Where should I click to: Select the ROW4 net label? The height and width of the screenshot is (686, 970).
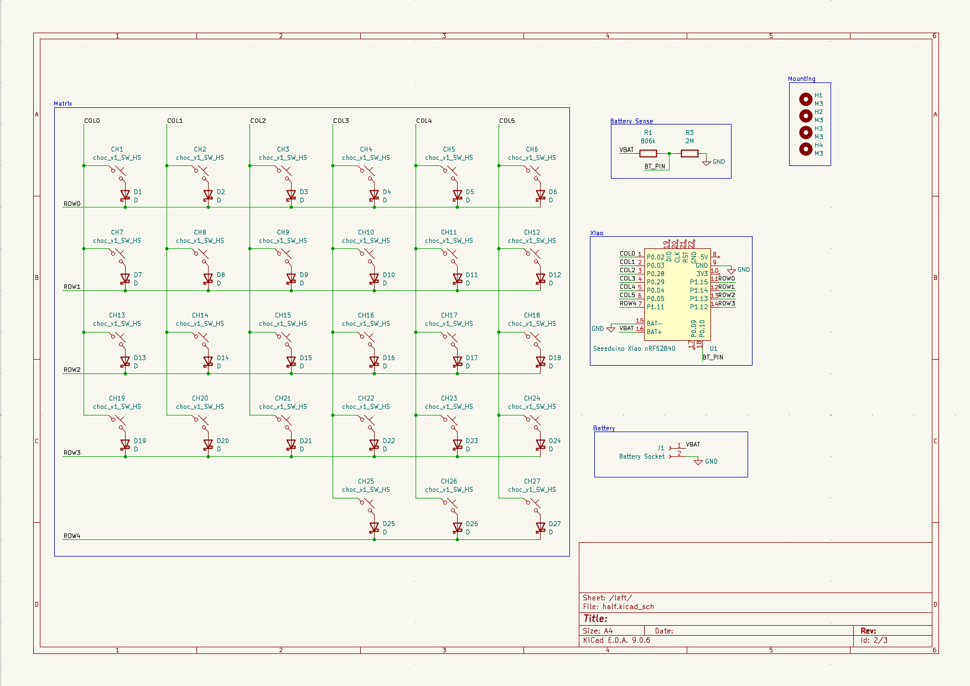72,536
